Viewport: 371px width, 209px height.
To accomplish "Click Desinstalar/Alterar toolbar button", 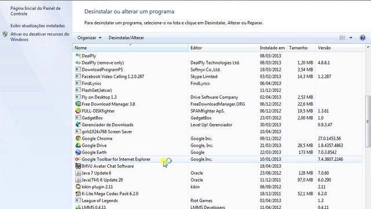I will 126,38.
